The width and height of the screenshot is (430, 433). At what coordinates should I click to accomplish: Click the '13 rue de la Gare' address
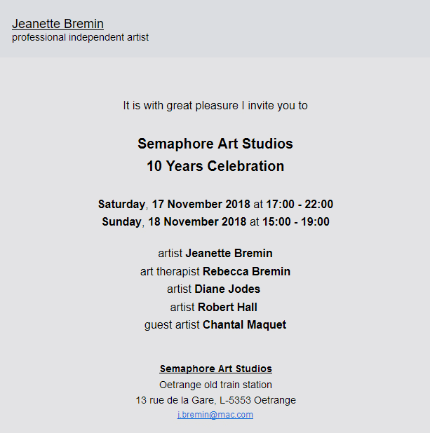click(175, 400)
